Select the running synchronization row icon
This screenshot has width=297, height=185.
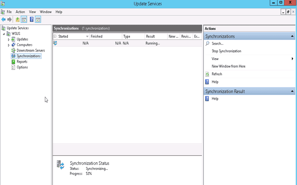point(55,43)
